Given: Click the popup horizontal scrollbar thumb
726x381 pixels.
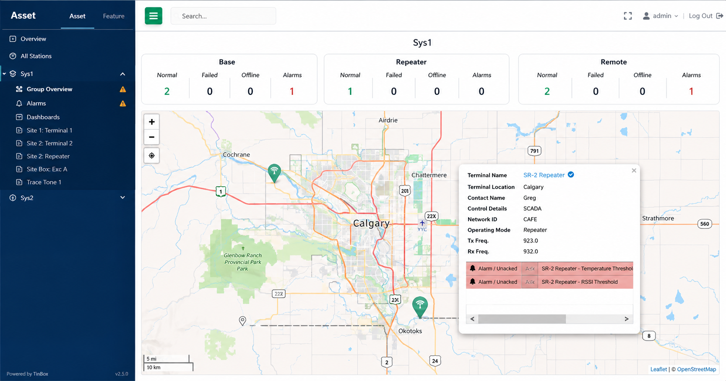Looking at the screenshot, I should click(x=522, y=319).
